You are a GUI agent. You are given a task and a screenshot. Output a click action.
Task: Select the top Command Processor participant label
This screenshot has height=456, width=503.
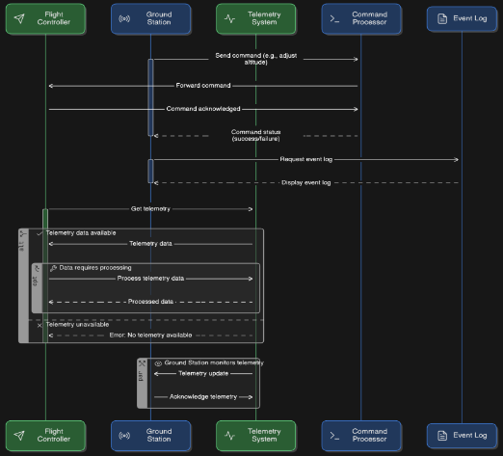click(x=369, y=18)
